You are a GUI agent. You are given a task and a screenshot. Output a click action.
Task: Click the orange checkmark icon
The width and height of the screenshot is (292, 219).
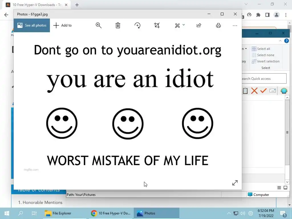[263, 91]
